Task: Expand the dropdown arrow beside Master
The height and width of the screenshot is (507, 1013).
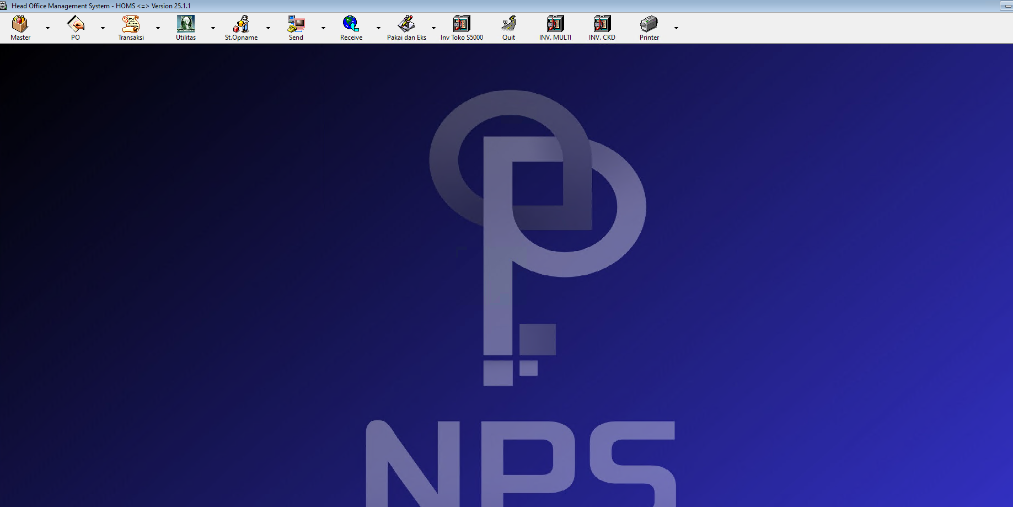Action: pos(47,28)
